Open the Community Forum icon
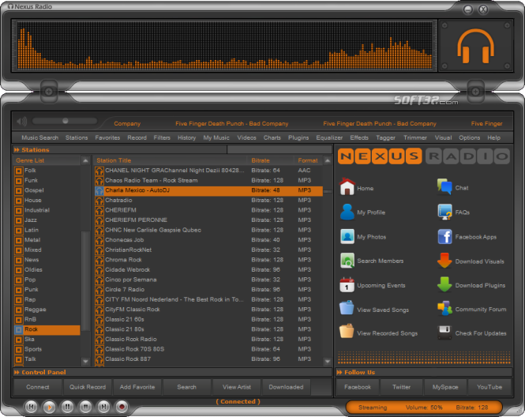Image resolution: width=525 pixels, height=417 pixels. 444,309
